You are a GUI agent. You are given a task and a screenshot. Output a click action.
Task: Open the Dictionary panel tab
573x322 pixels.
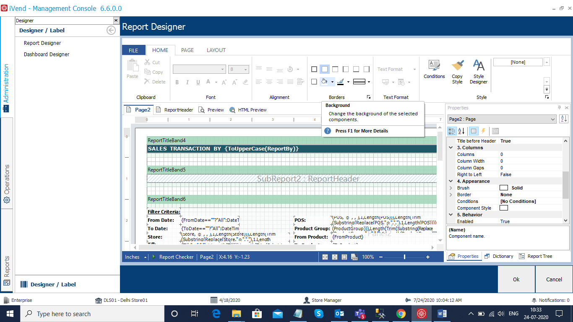point(498,256)
